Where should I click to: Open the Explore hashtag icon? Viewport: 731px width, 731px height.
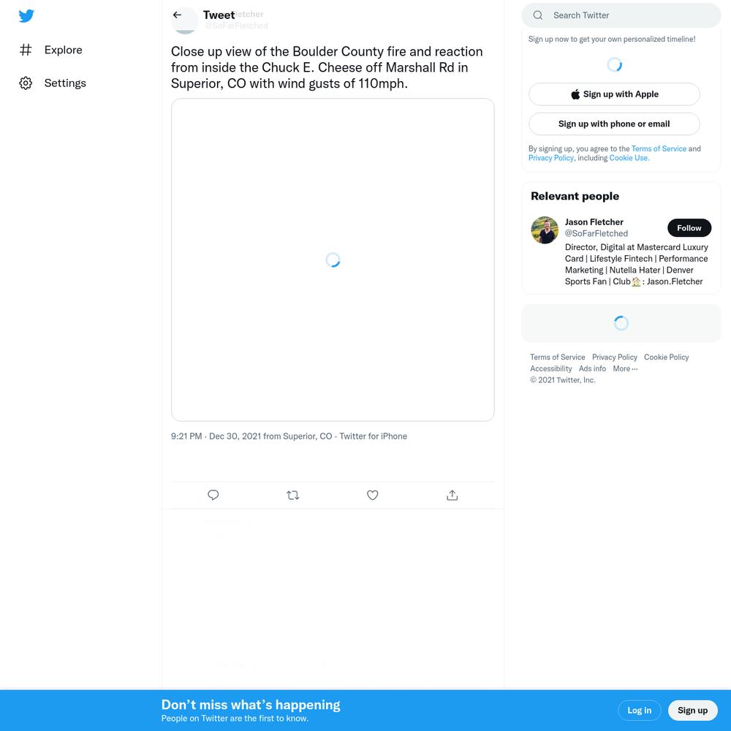pos(26,50)
